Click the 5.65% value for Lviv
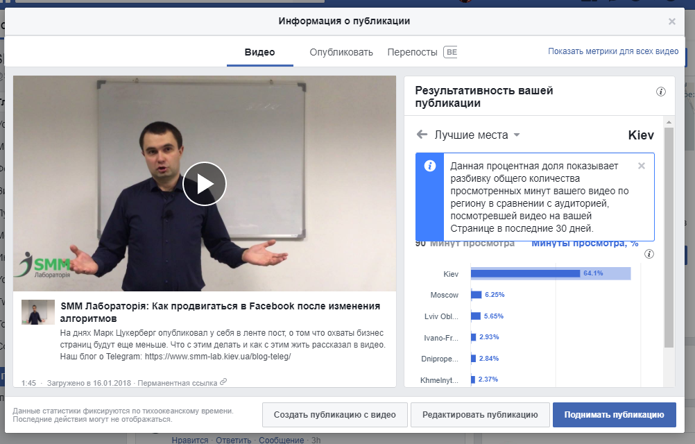 click(494, 316)
